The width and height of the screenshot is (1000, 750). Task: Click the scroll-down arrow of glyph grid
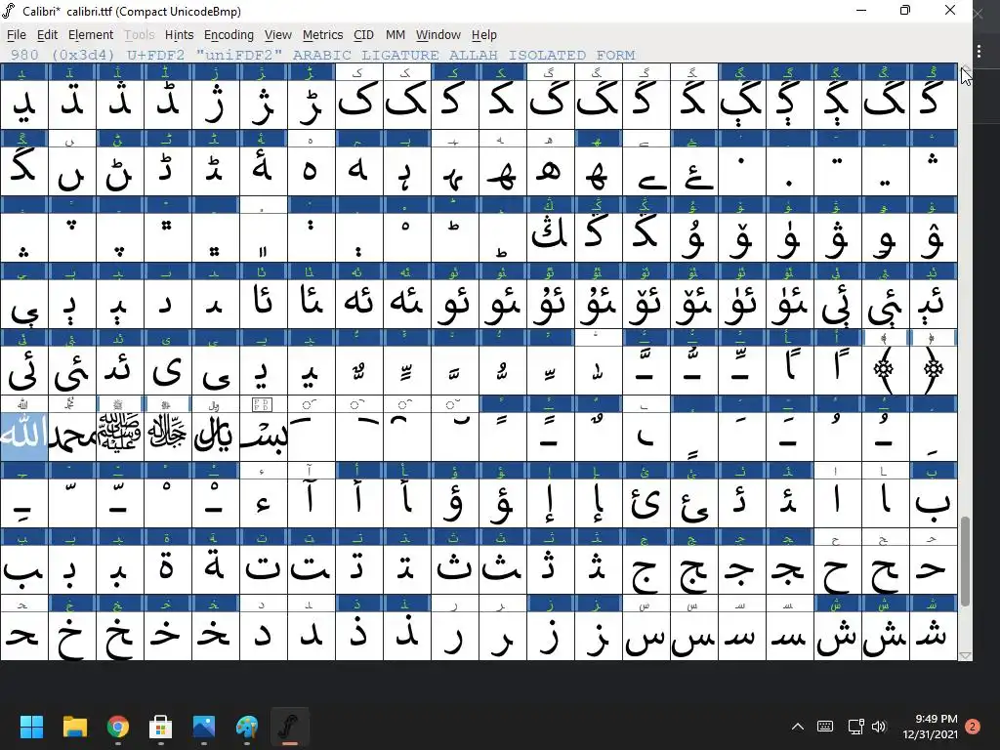[965, 655]
